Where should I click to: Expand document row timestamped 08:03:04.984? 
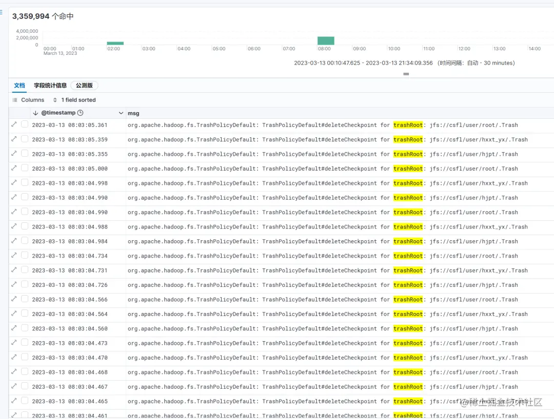(x=14, y=241)
